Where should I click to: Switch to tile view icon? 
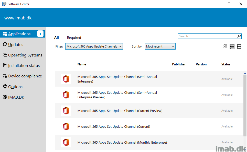tap(239, 46)
